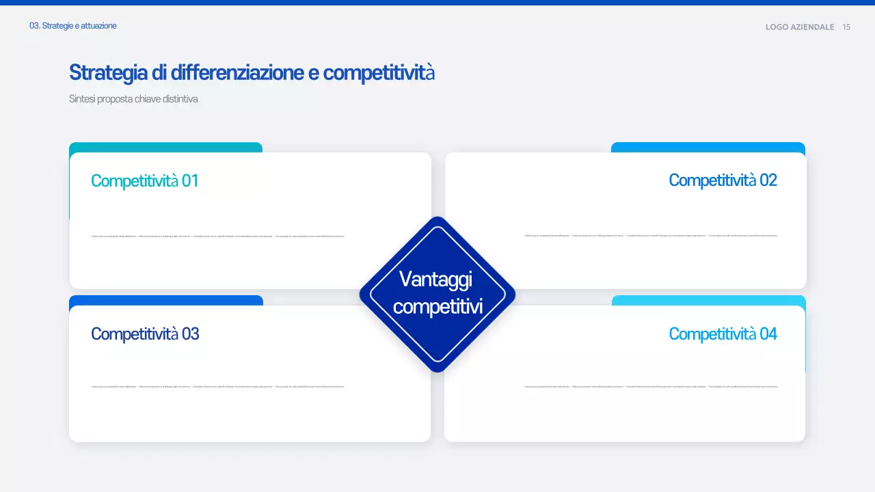Image resolution: width=875 pixels, height=492 pixels.
Task: Select the "Competitività 03" heading
Action: (145, 334)
